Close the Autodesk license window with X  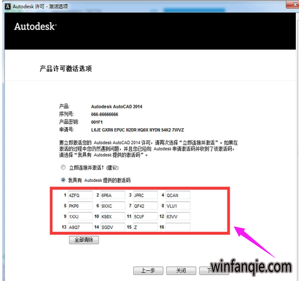tap(293, 5)
